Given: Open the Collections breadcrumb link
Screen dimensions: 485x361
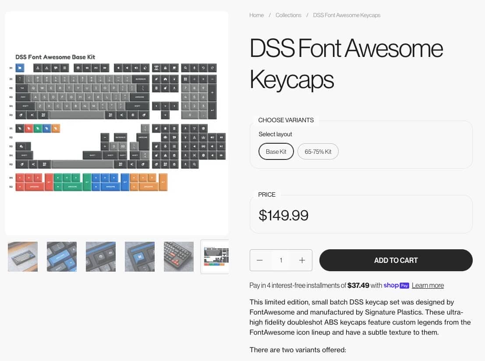Looking at the screenshot, I should [288, 15].
